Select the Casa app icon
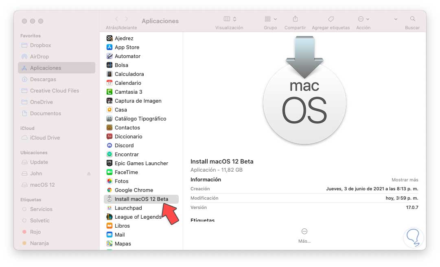 [x=109, y=110]
